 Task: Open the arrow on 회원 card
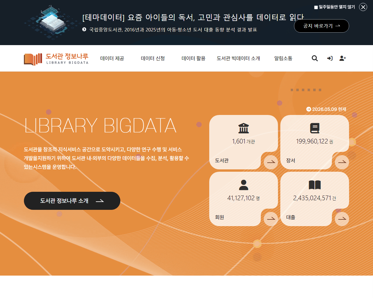[x=271, y=219]
